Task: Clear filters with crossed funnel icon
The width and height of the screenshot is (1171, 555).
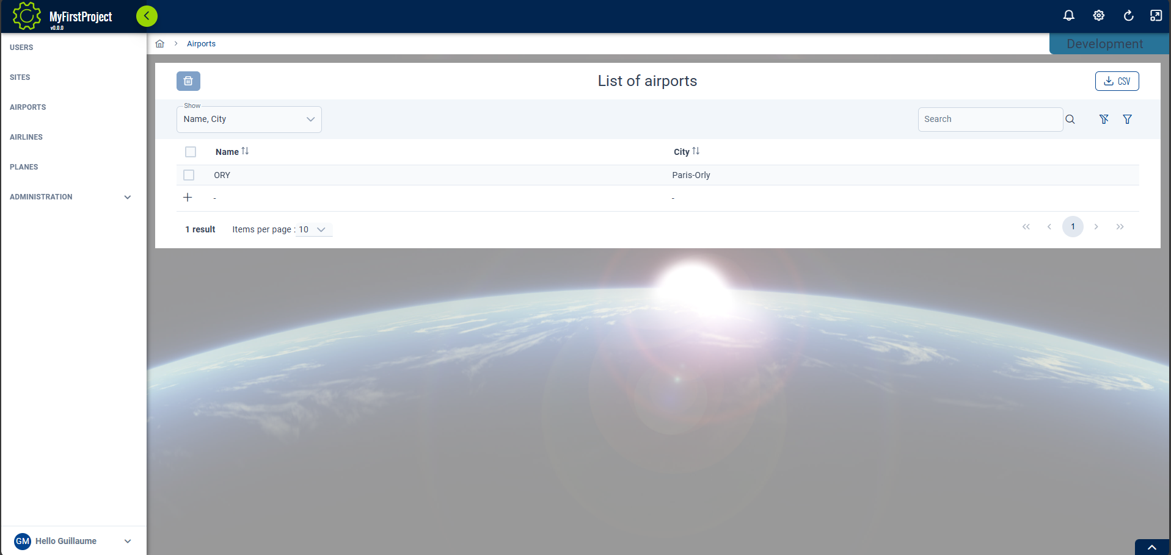Action: pyautogui.click(x=1104, y=120)
